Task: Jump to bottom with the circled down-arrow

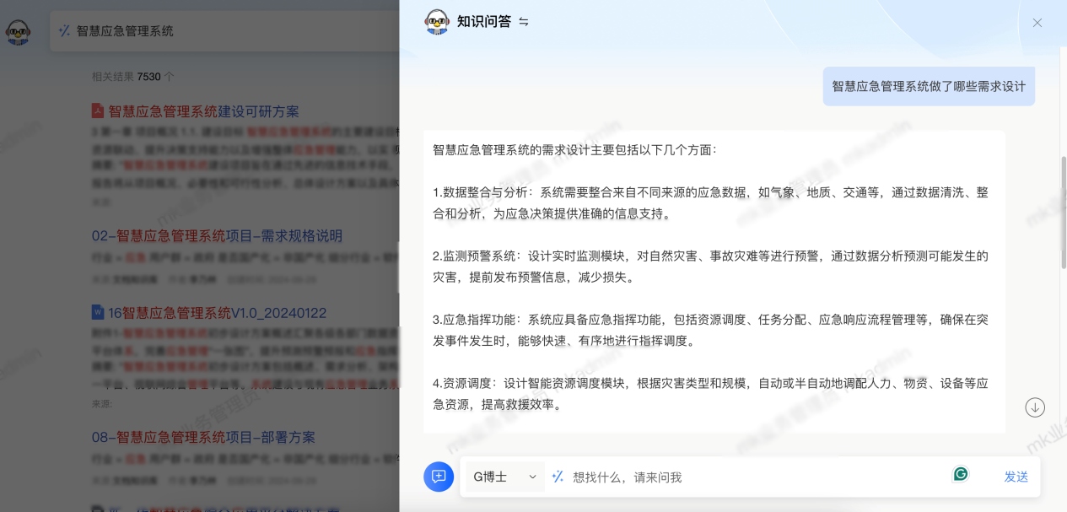Action: coord(1035,407)
